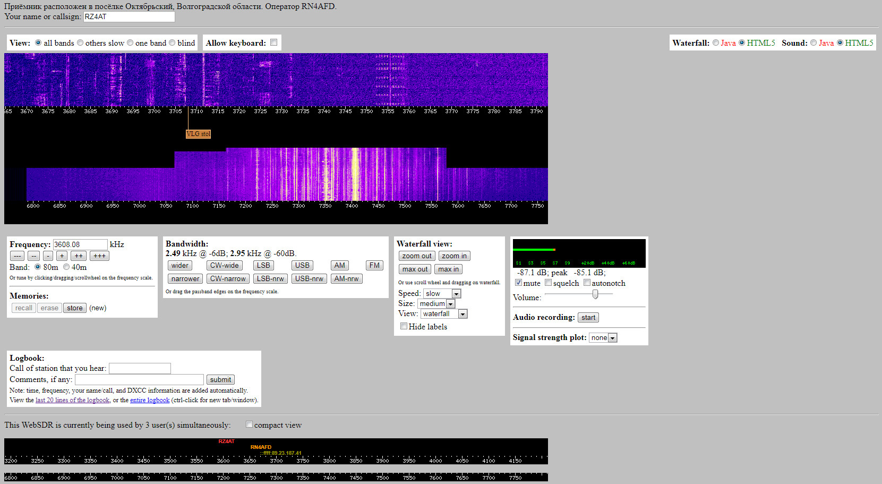The height and width of the screenshot is (484, 882).
Task: Enable the compact view checkbox
Action: (x=250, y=424)
